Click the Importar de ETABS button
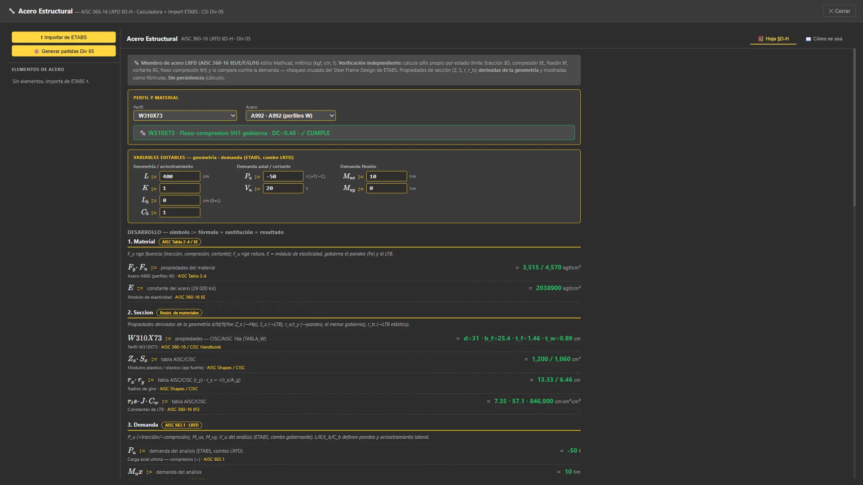The width and height of the screenshot is (863, 485). tap(64, 37)
